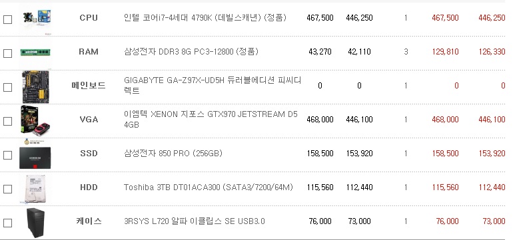
Task: Check the CPU row checkbox
Action: pos(7,19)
